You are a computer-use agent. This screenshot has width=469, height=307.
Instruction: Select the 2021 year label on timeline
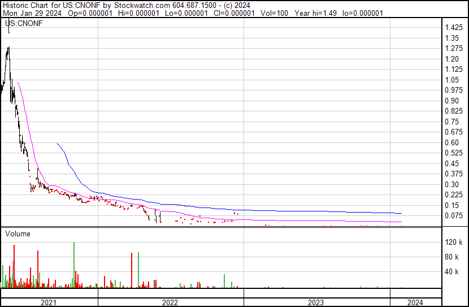point(49,302)
